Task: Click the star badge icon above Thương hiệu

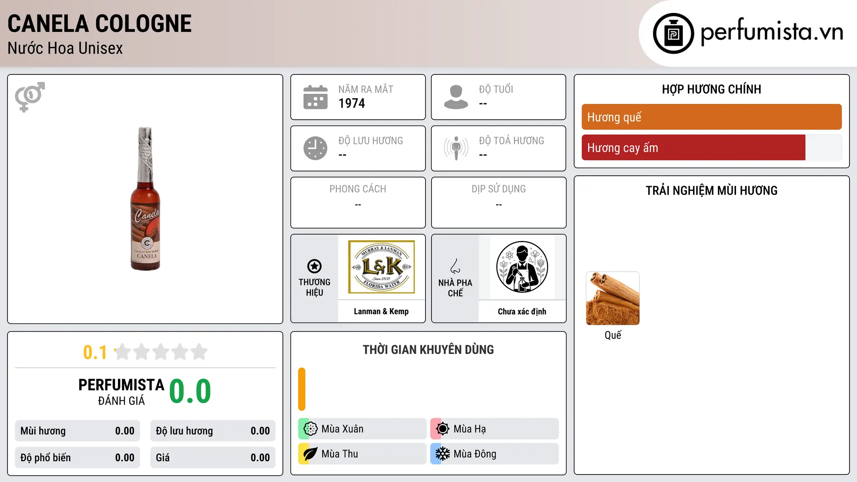Action: pyautogui.click(x=314, y=266)
